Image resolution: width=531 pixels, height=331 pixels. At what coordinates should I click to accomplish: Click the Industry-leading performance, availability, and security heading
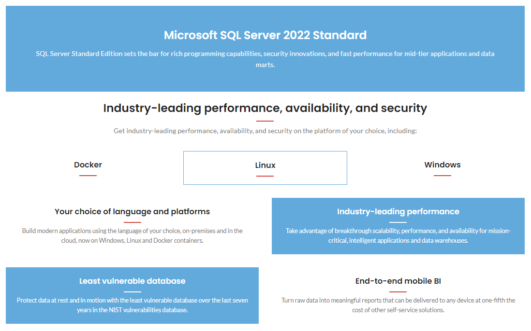pos(265,108)
